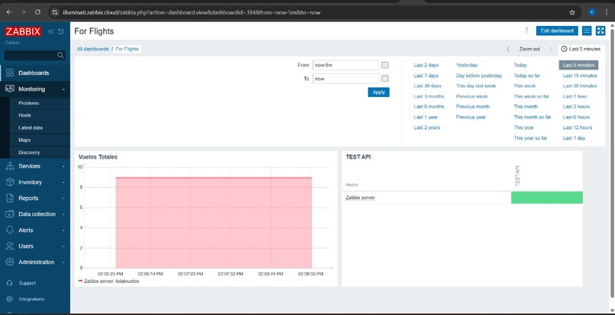
Task: Click the To time input field
Action: click(346, 79)
